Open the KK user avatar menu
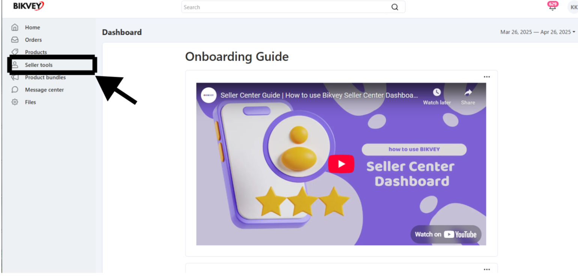 click(x=573, y=7)
